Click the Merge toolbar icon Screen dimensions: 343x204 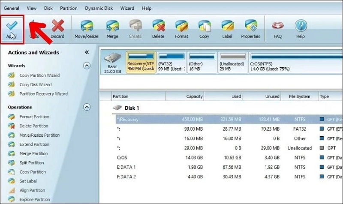point(112,27)
